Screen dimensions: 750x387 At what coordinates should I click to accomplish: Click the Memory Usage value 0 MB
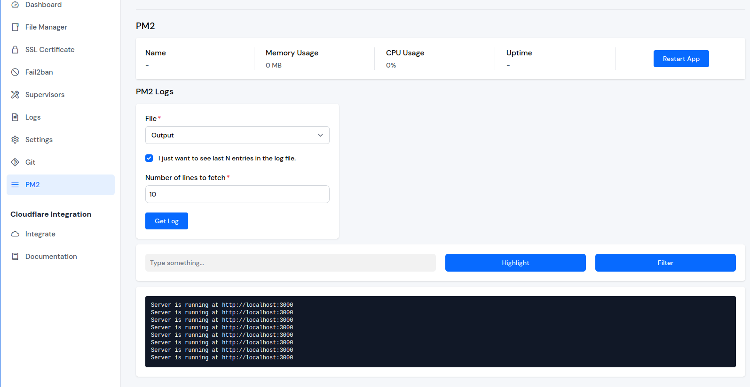(x=274, y=65)
